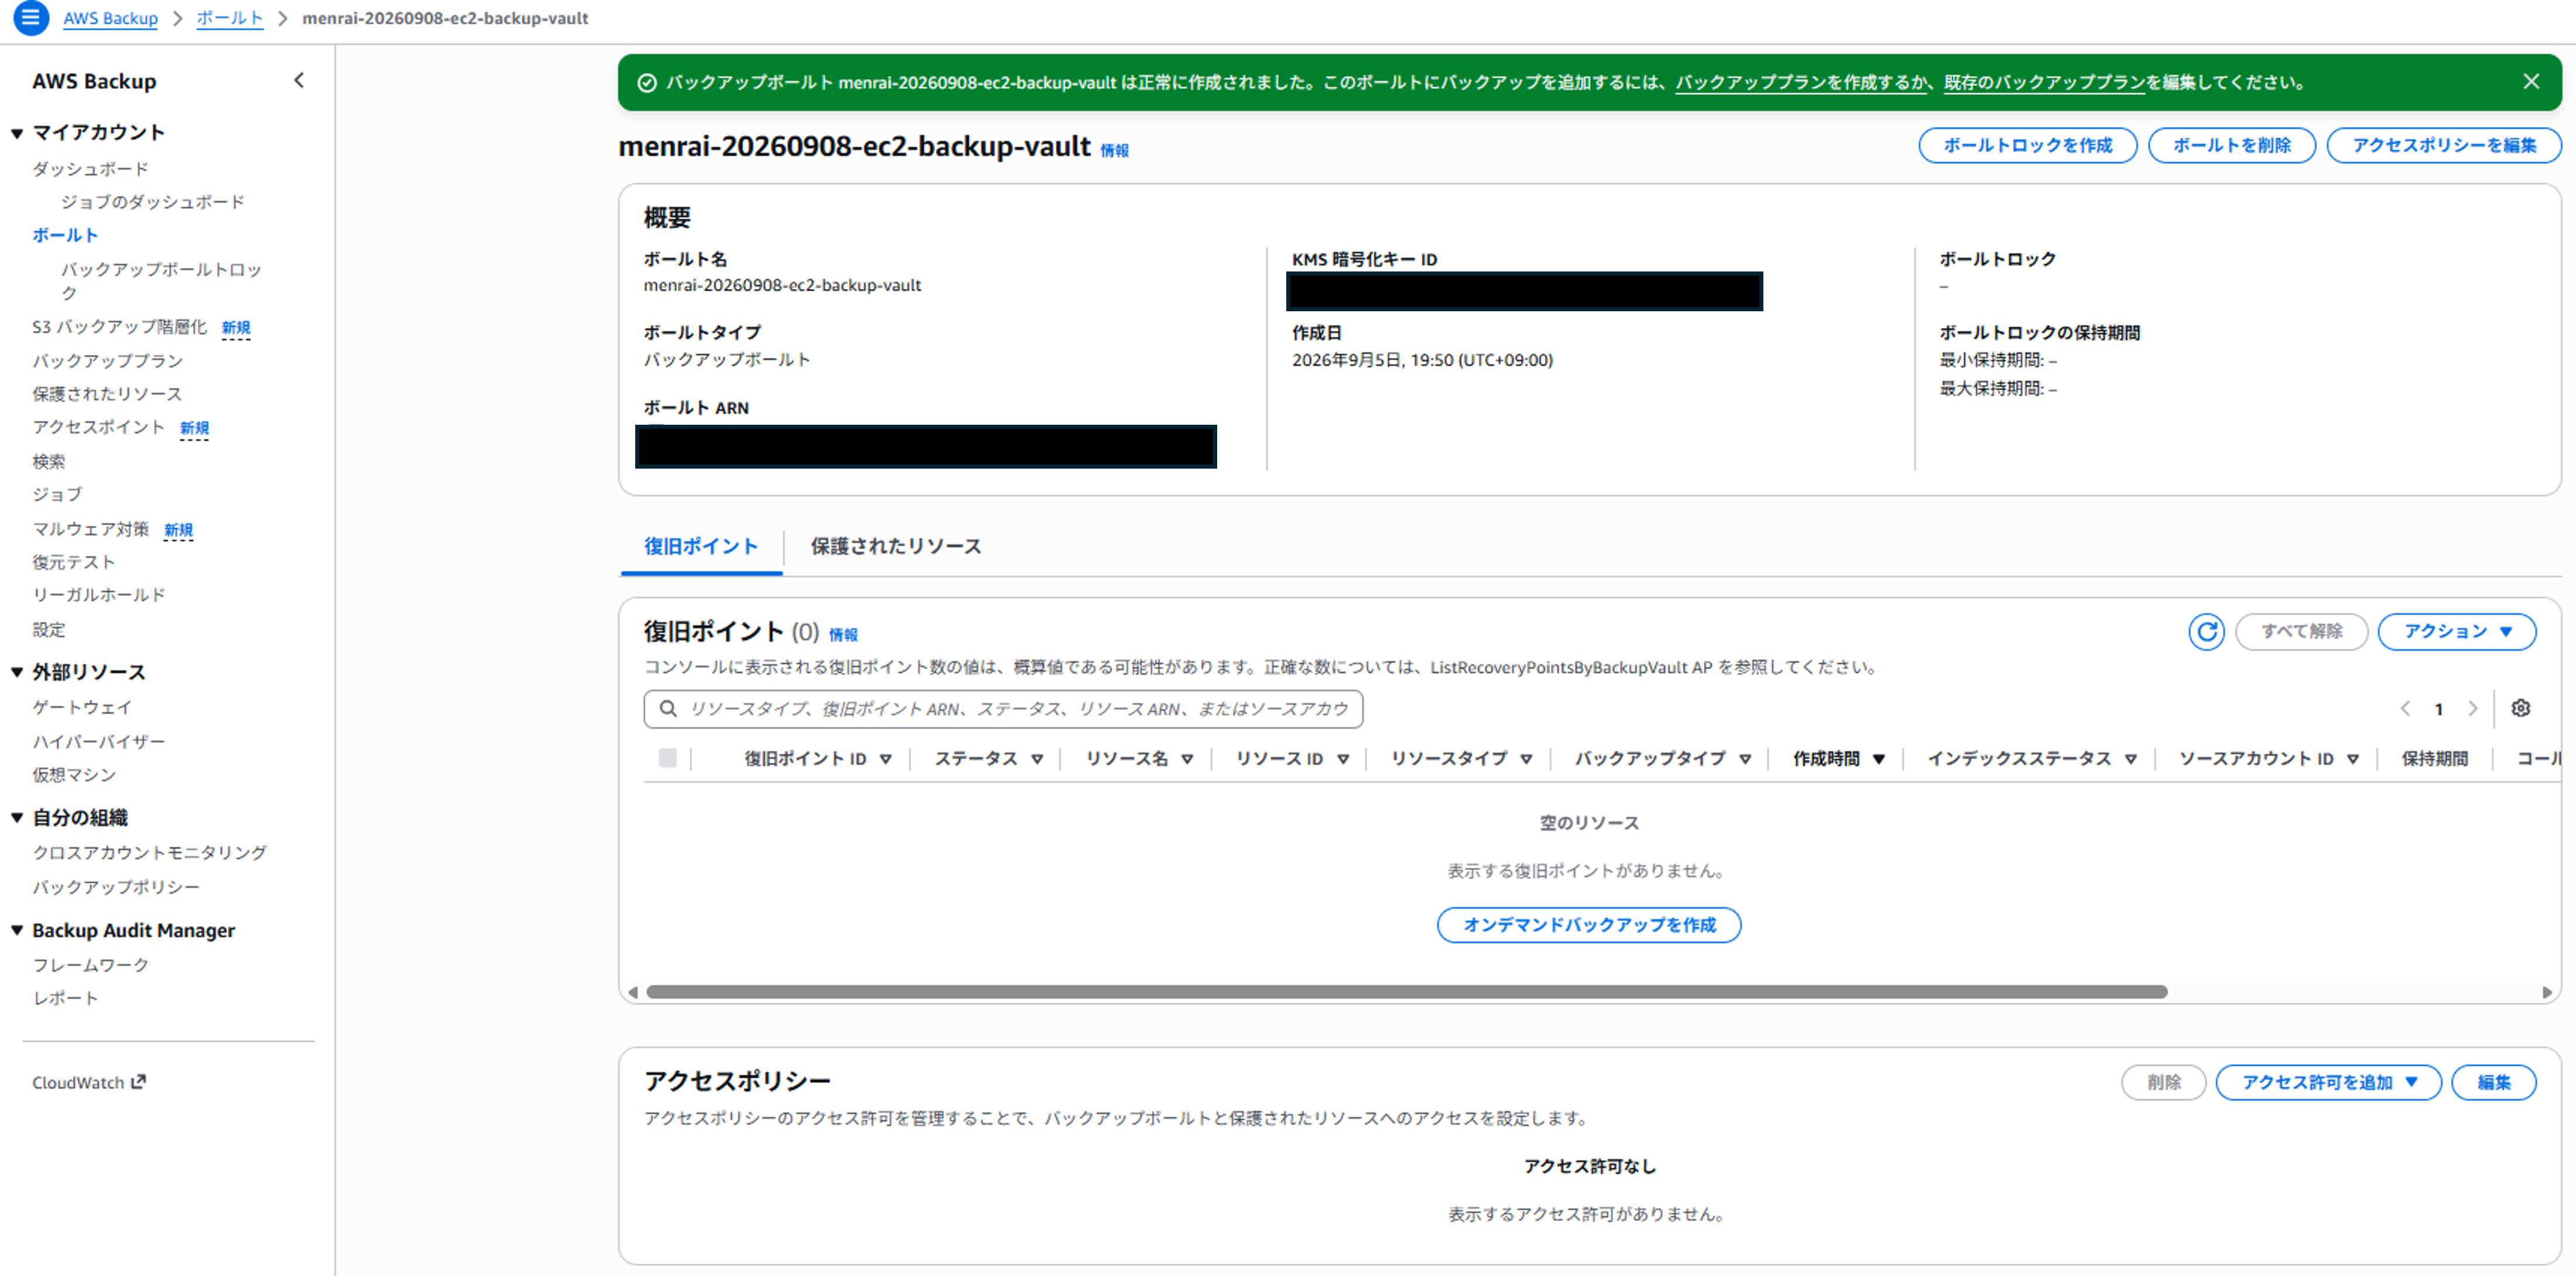Open the hamburger navigation menu icon
Viewport: 2576px width, 1276px height.
[30, 17]
